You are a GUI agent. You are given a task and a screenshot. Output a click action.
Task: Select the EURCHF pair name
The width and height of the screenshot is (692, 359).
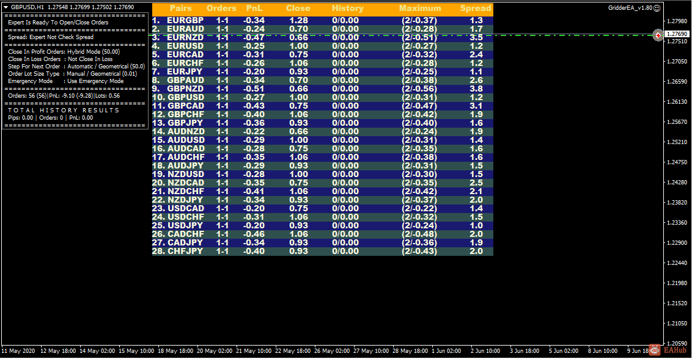point(185,63)
